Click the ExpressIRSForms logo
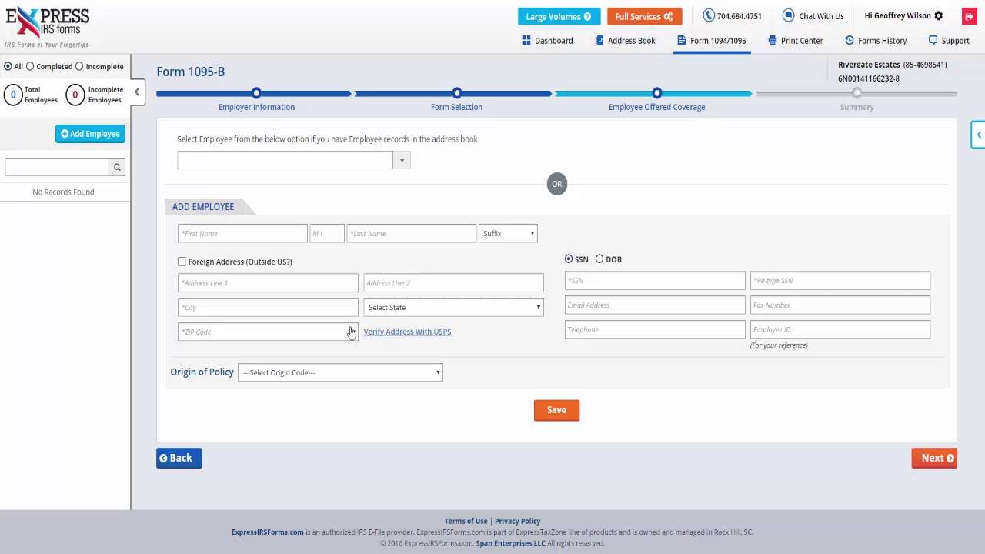This screenshot has width=985, height=554. (48, 26)
